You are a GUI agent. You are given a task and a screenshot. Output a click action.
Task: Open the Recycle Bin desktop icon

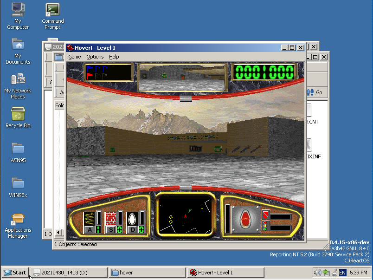(18, 117)
